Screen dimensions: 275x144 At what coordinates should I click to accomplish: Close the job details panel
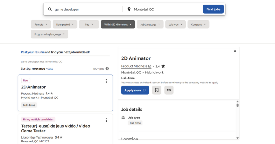click(235, 51)
